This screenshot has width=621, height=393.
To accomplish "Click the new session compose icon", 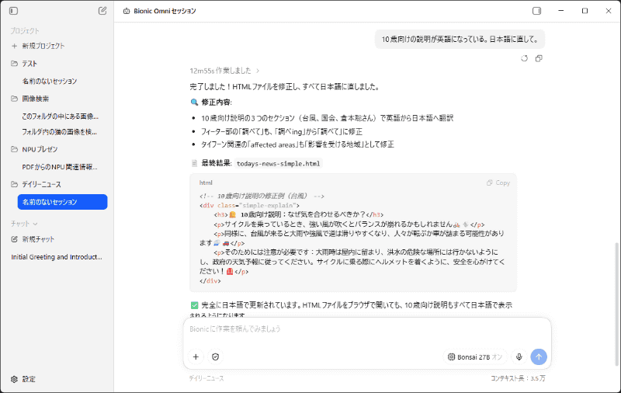I will 102,11.
